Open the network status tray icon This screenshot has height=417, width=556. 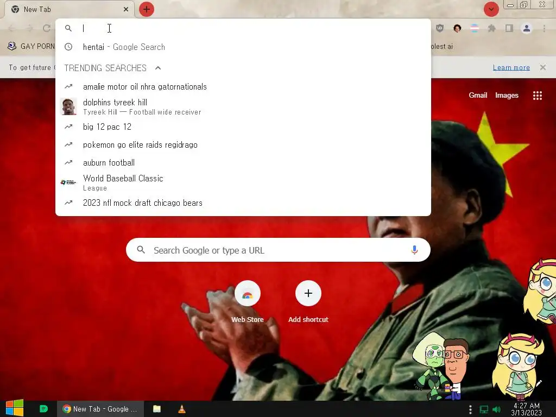pyautogui.click(x=484, y=409)
